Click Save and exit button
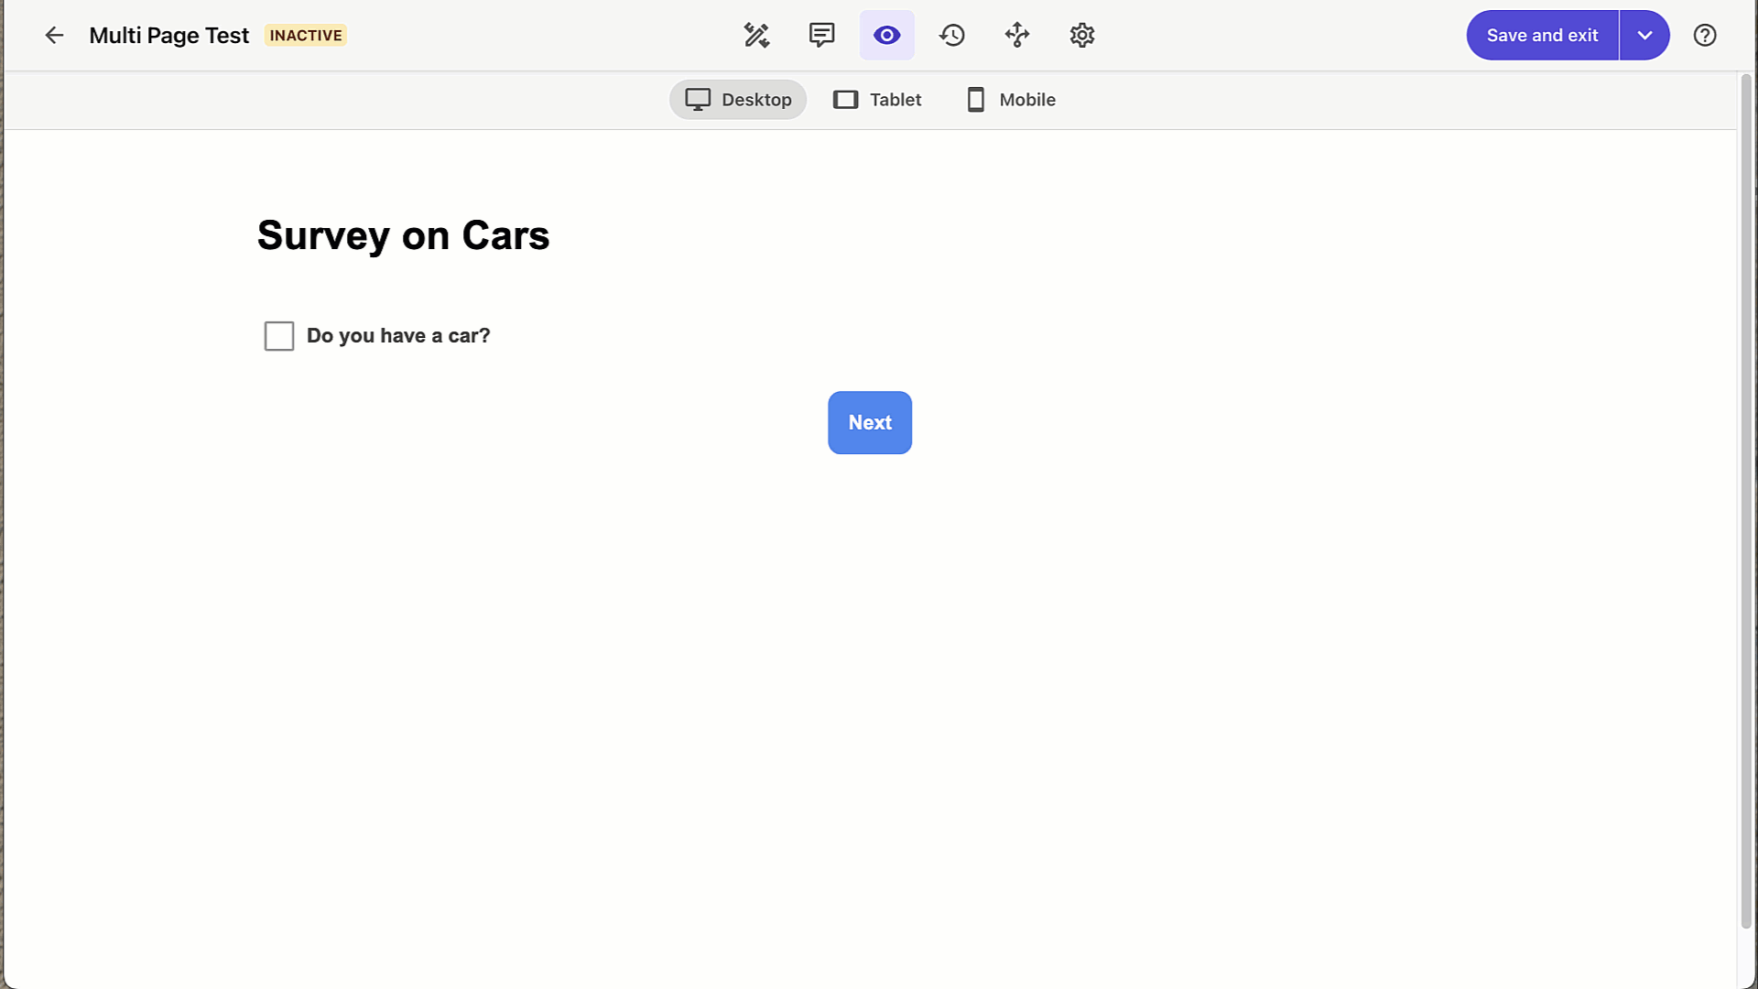 pyautogui.click(x=1543, y=35)
